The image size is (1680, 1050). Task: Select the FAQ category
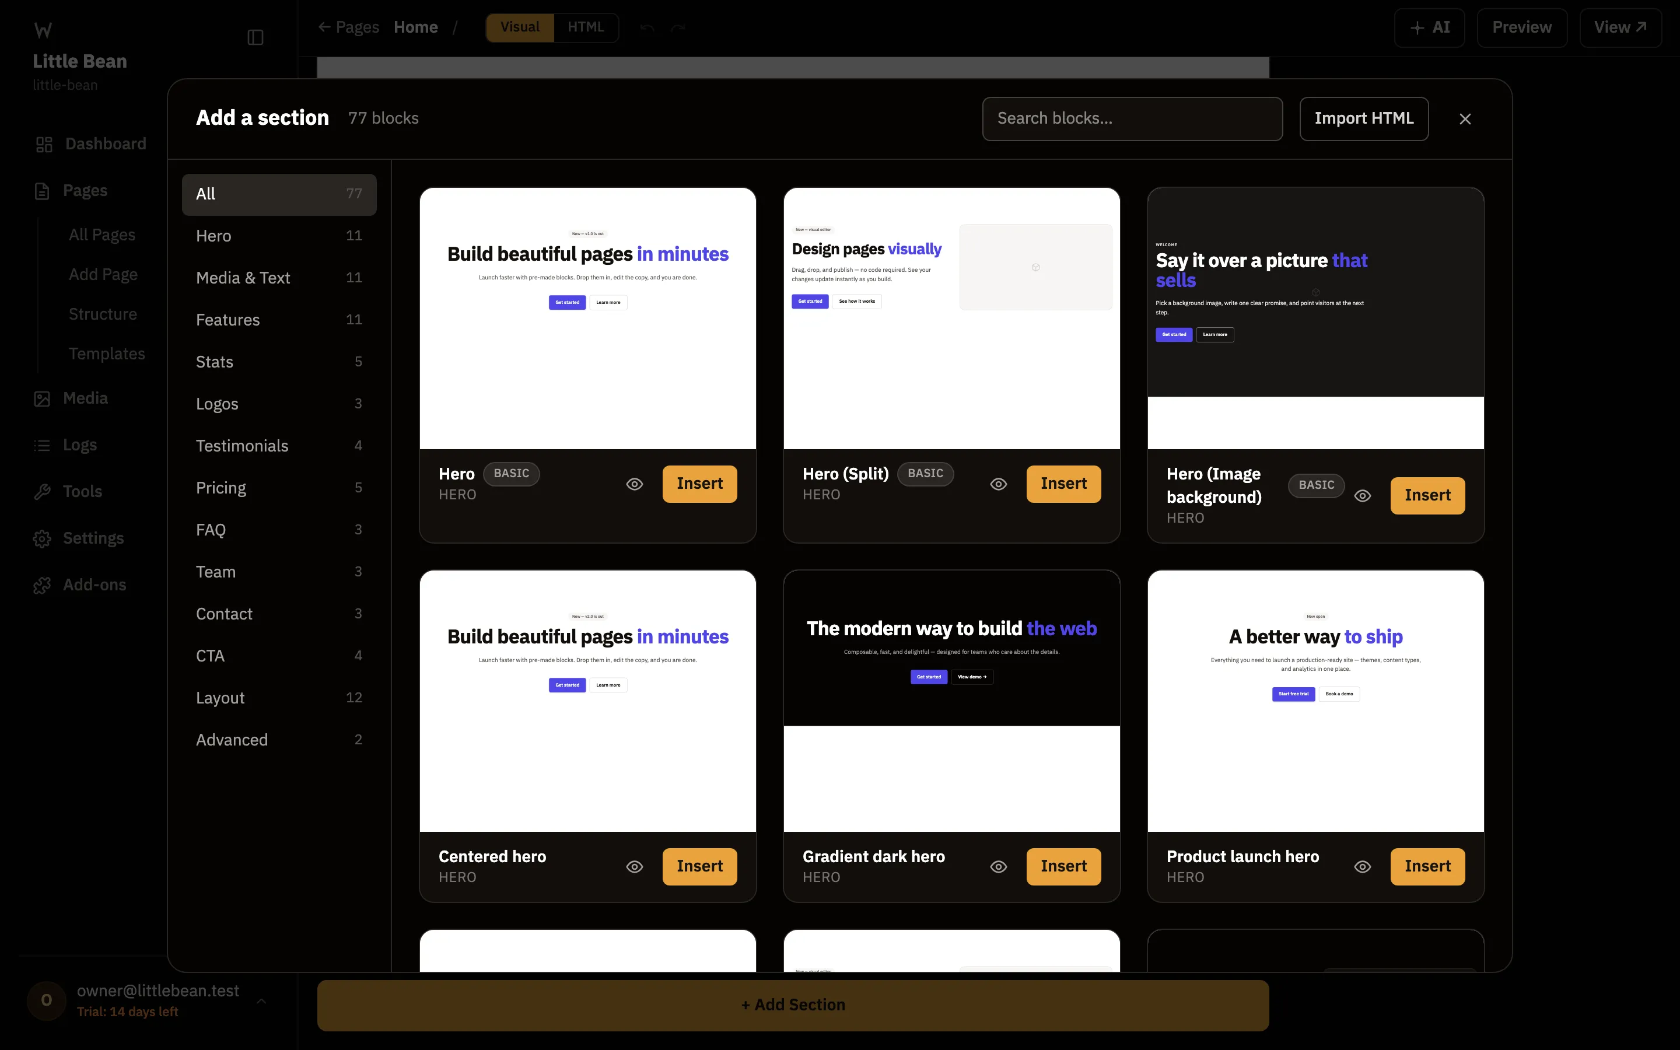click(279, 530)
